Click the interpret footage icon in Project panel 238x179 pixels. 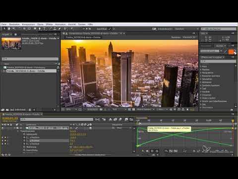click(2, 110)
